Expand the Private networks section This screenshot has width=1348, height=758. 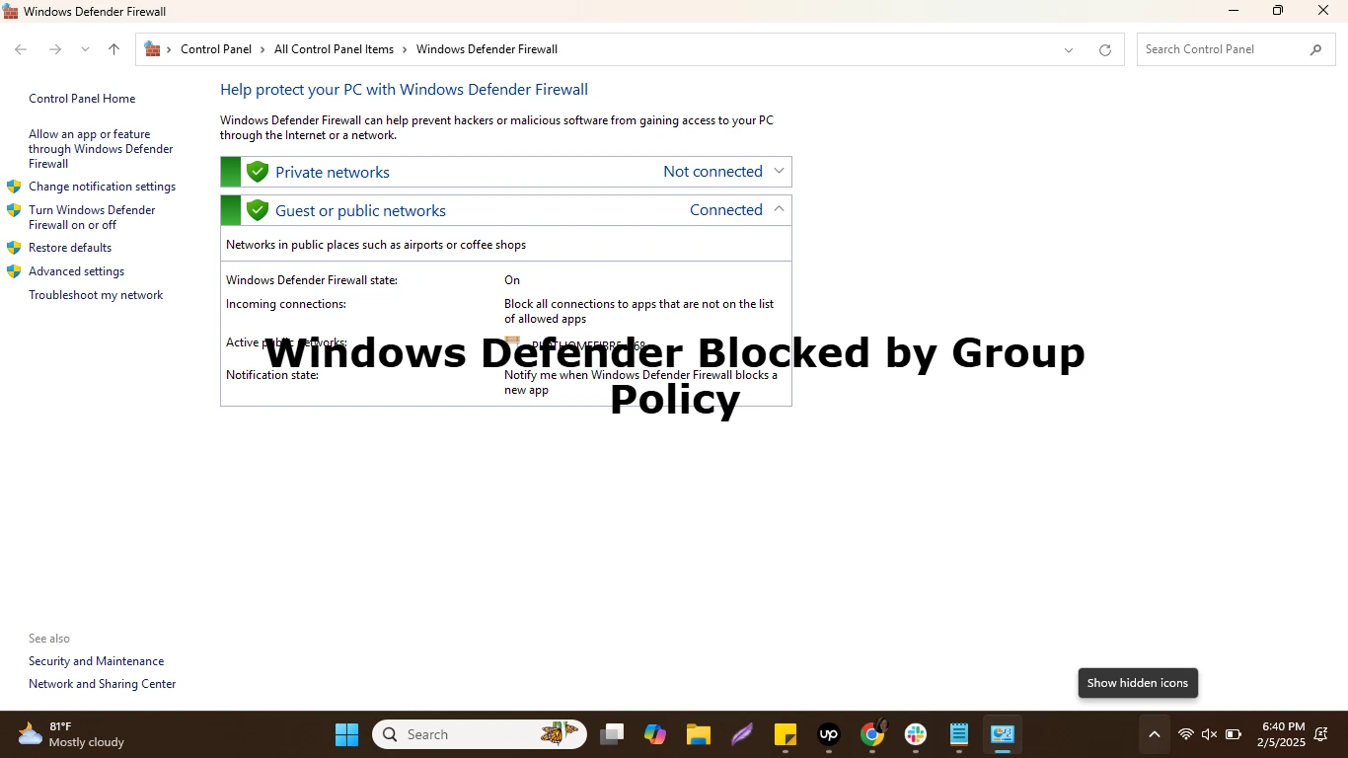[779, 171]
